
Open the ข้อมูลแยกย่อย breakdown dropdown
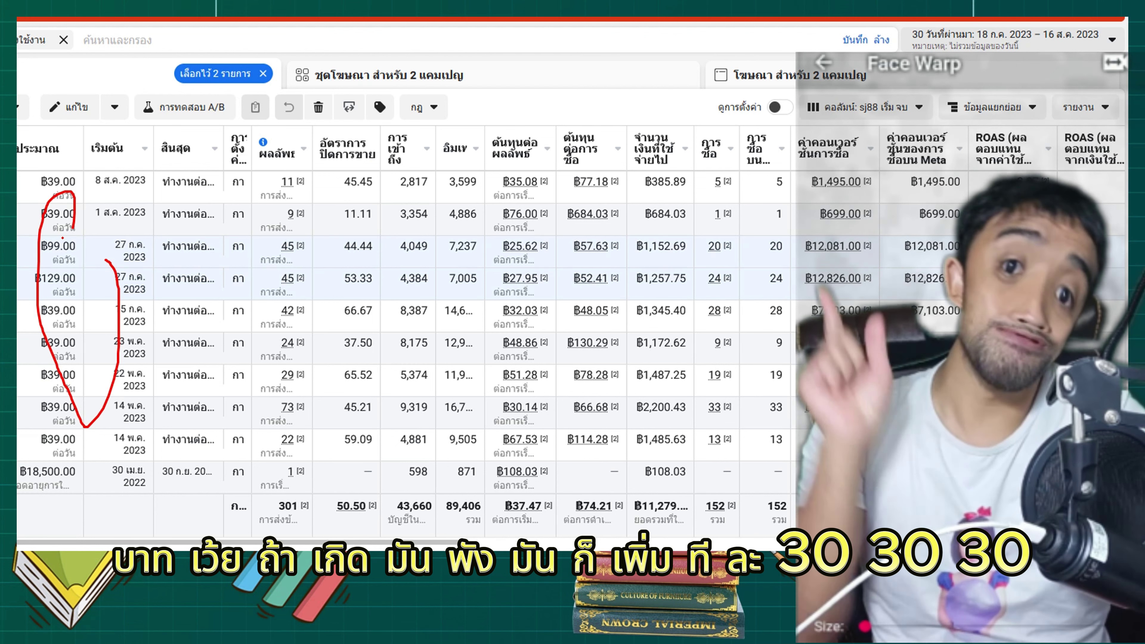coord(992,107)
